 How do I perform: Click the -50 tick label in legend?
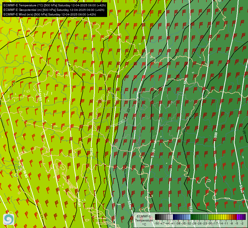click(x=157, y=224)
